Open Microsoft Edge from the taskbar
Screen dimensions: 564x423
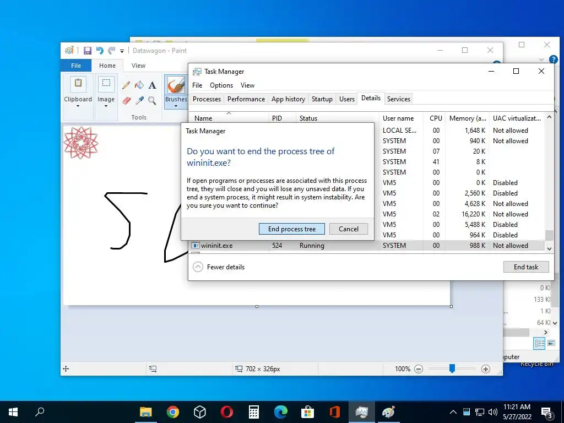point(280,412)
